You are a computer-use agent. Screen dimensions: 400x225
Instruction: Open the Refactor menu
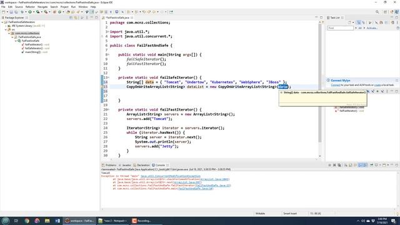pos(30,7)
